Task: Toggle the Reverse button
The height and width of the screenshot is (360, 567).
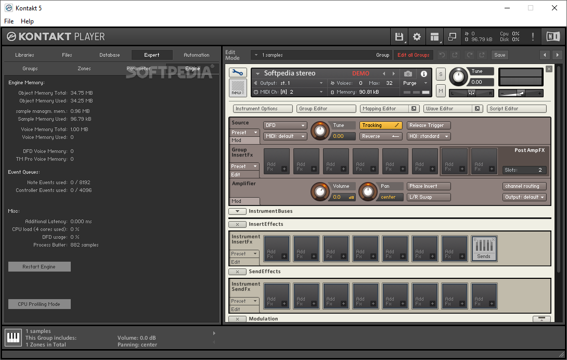Action: pos(381,136)
